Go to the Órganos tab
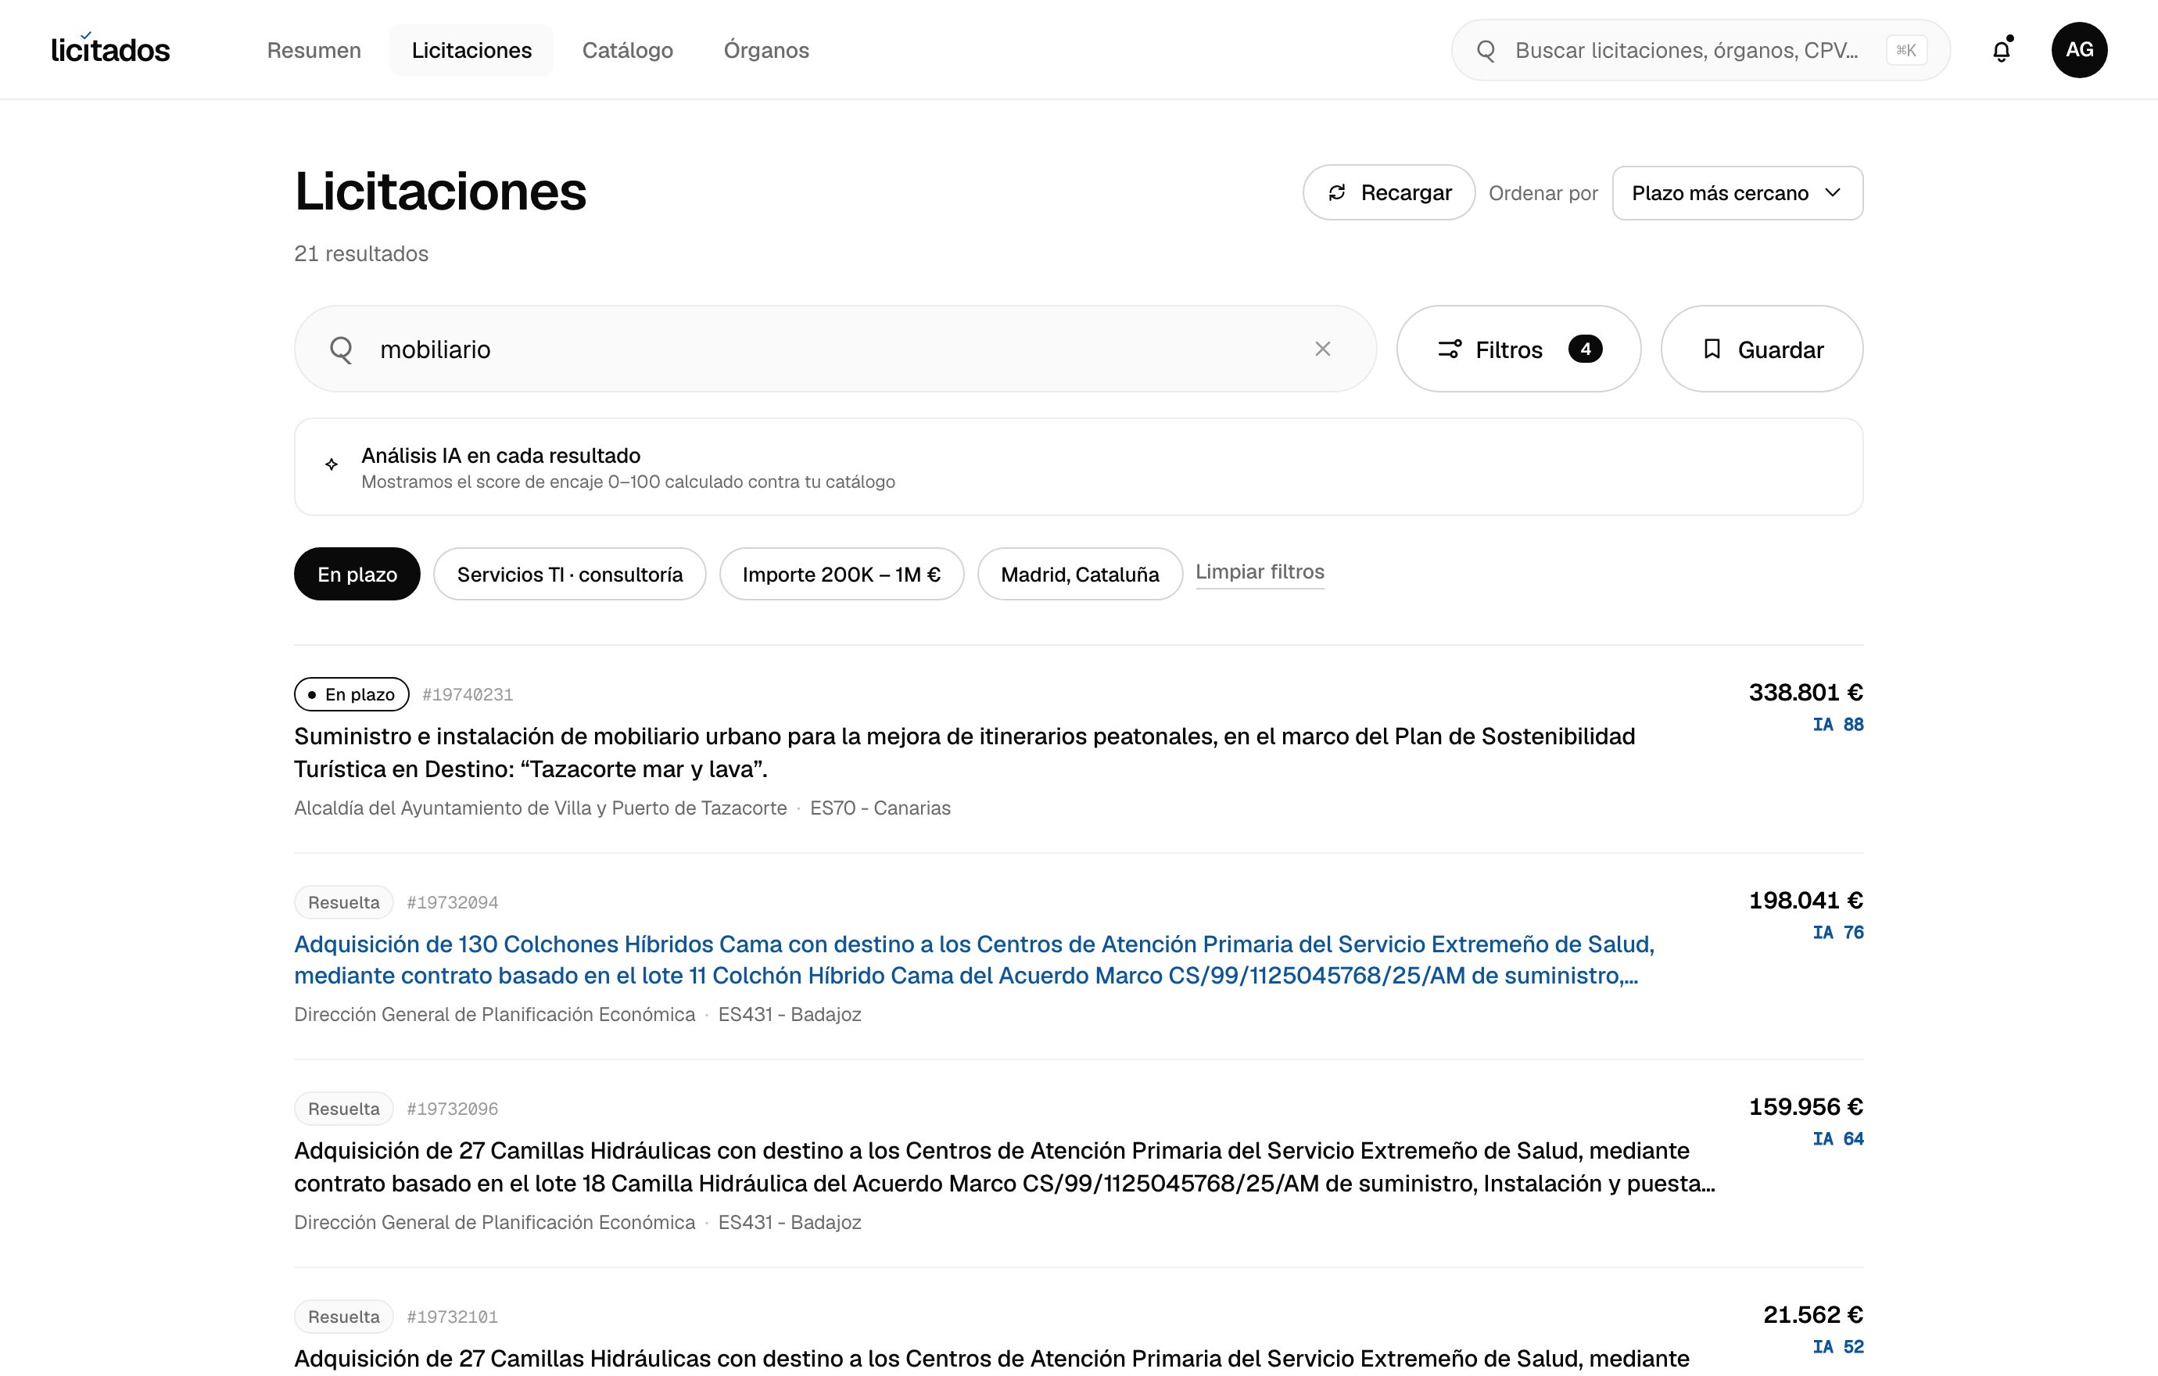 click(766, 50)
